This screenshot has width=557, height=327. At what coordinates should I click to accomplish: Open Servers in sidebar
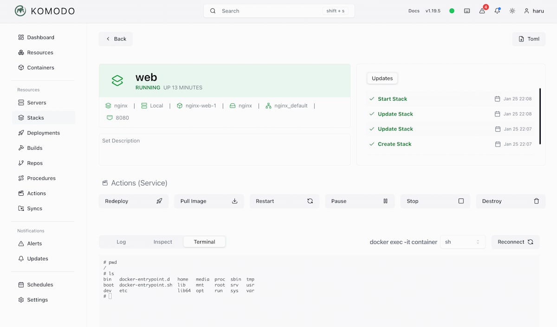(44, 103)
